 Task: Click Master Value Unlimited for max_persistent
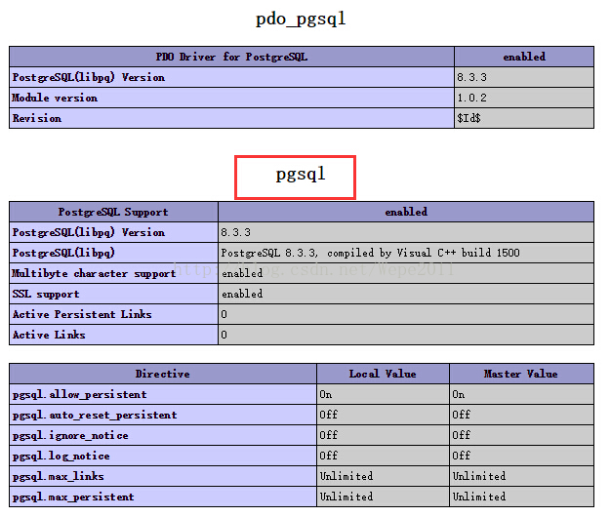pyautogui.click(x=479, y=497)
